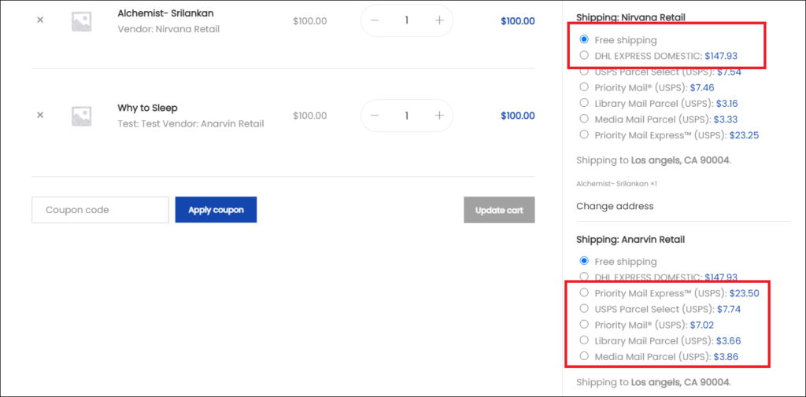Click 'Shipping: Anarvin Retail' heading
Screen dimensions: 806x397
coord(630,239)
